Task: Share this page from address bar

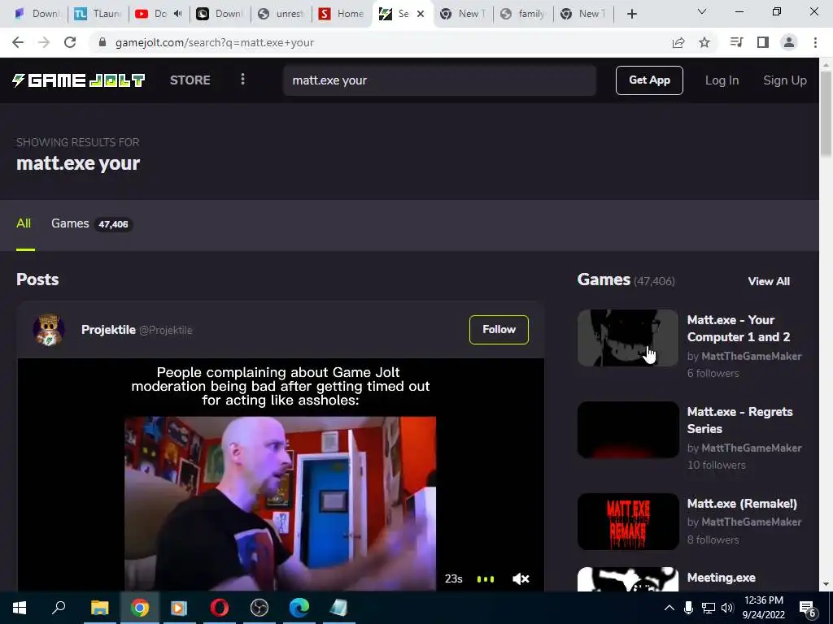Action: coord(678,42)
